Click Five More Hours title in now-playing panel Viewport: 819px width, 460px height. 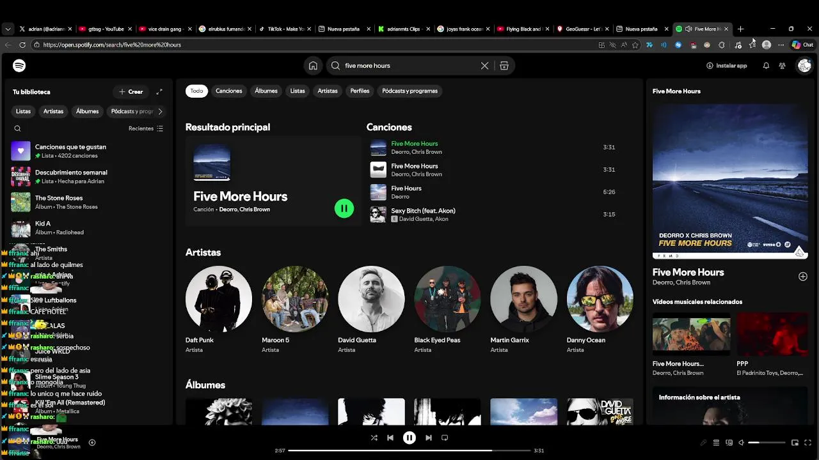pos(688,272)
